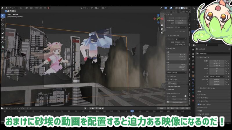Activate the Annotate tool
Viewport: 232px width, 130px height.
[3, 42]
